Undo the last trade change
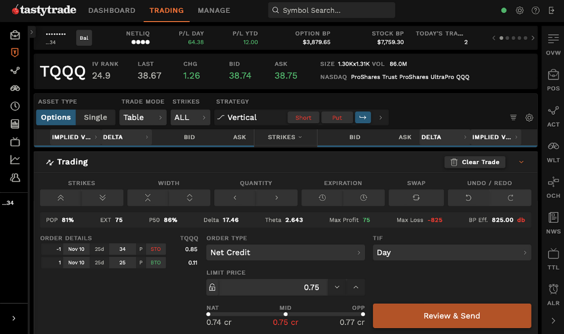Viewport: 564px width, 334px height. [469, 198]
